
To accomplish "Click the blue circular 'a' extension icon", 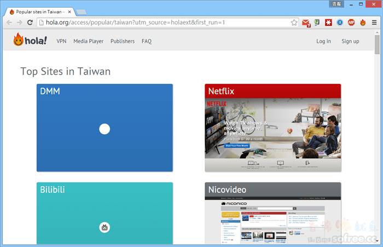I will click(x=340, y=22).
